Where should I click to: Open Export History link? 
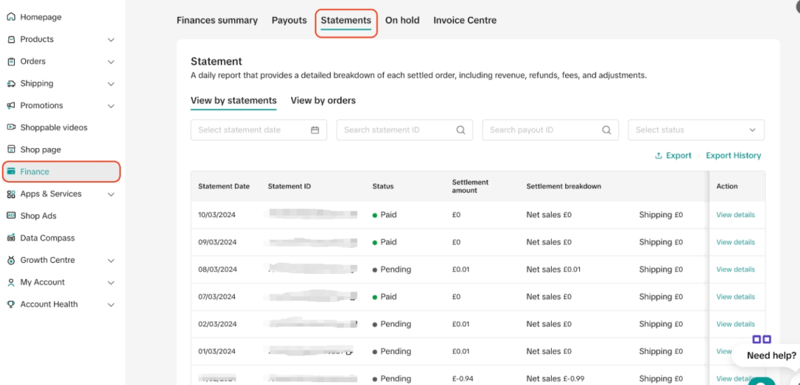pos(733,155)
